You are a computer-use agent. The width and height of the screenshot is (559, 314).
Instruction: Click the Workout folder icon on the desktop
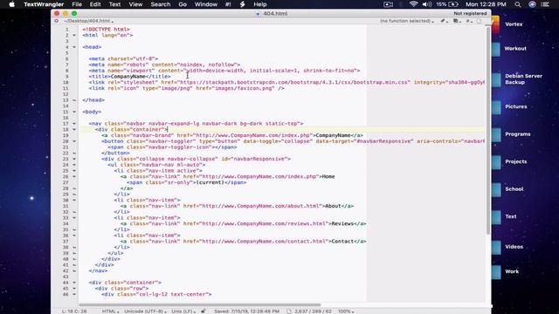click(x=496, y=49)
